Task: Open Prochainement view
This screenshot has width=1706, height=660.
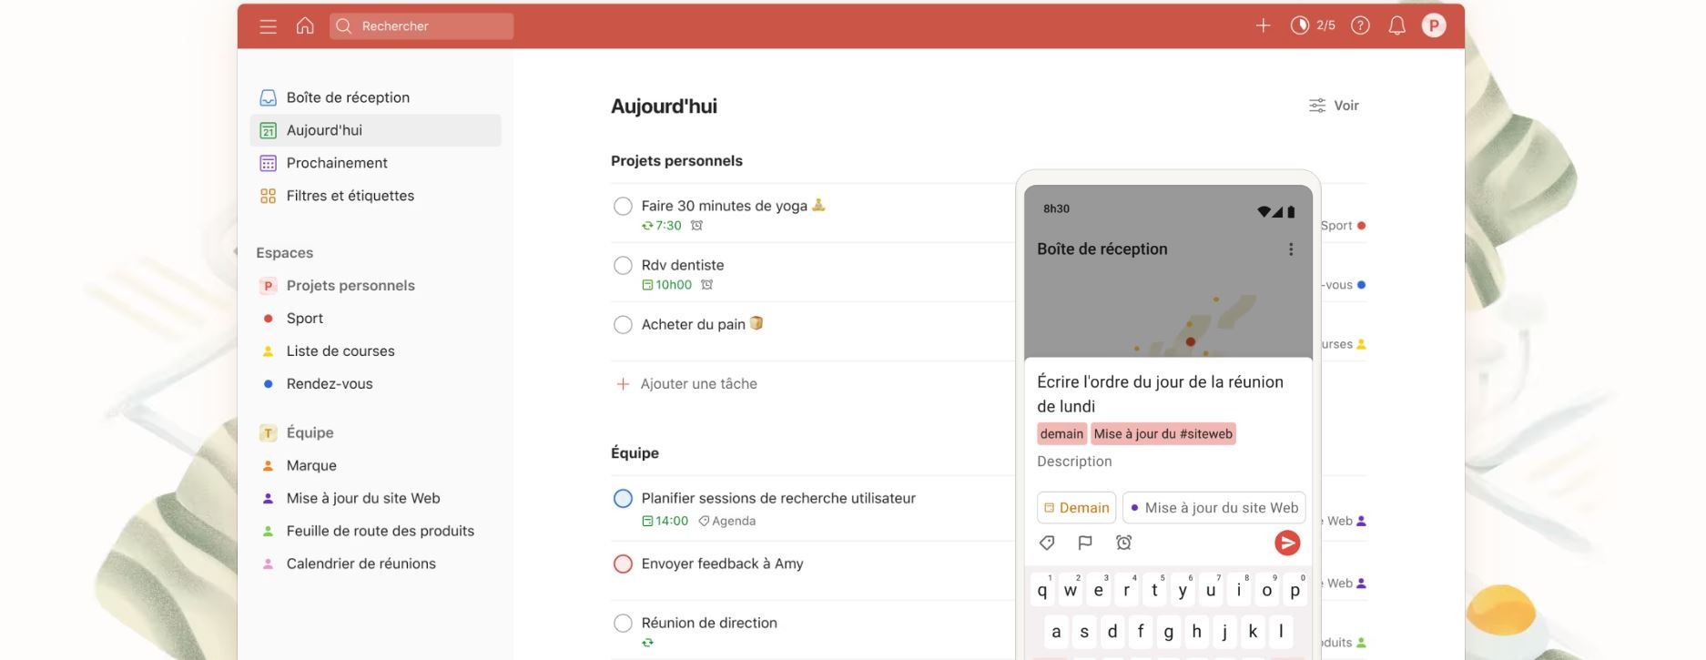Action: click(x=375, y=163)
